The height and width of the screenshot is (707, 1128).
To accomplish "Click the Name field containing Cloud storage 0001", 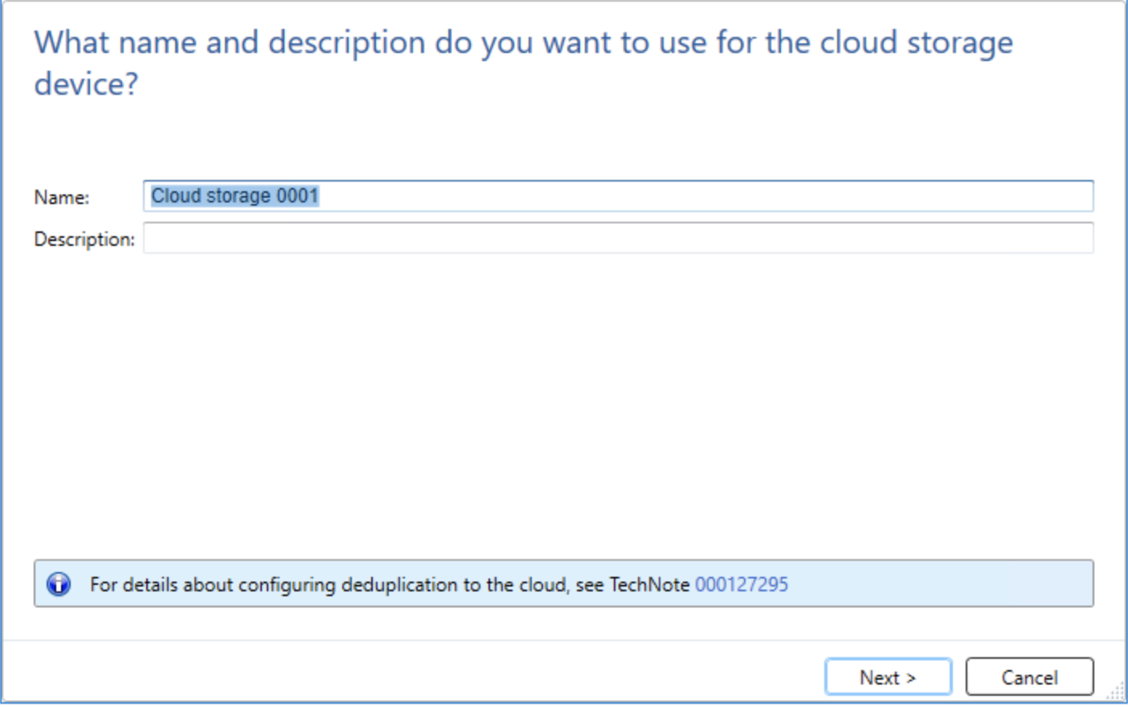I will pyautogui.click(x=618, y=196).
